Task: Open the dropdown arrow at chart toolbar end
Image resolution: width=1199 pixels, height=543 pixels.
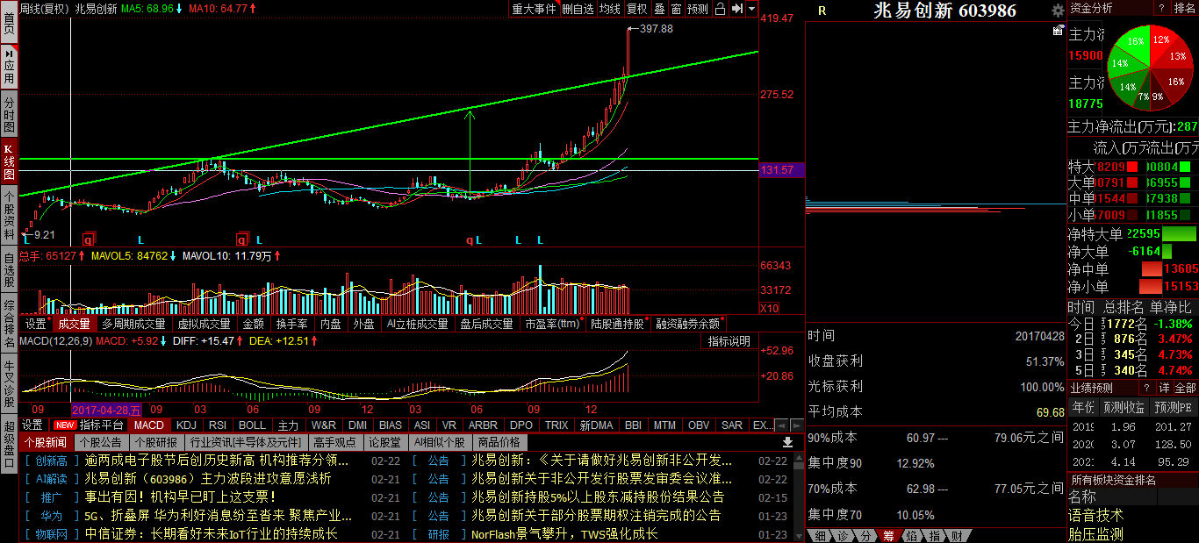Action: [752, 9]
